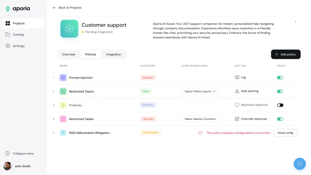This screenshot has width=311, height=175.
Task: Open the project three-dot options menu
Action: [x=295, y=22]
